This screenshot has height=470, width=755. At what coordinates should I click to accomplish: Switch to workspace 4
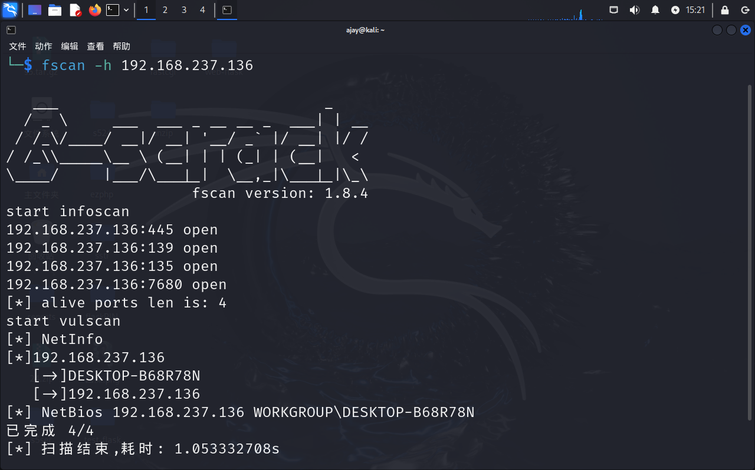point(202,10)
